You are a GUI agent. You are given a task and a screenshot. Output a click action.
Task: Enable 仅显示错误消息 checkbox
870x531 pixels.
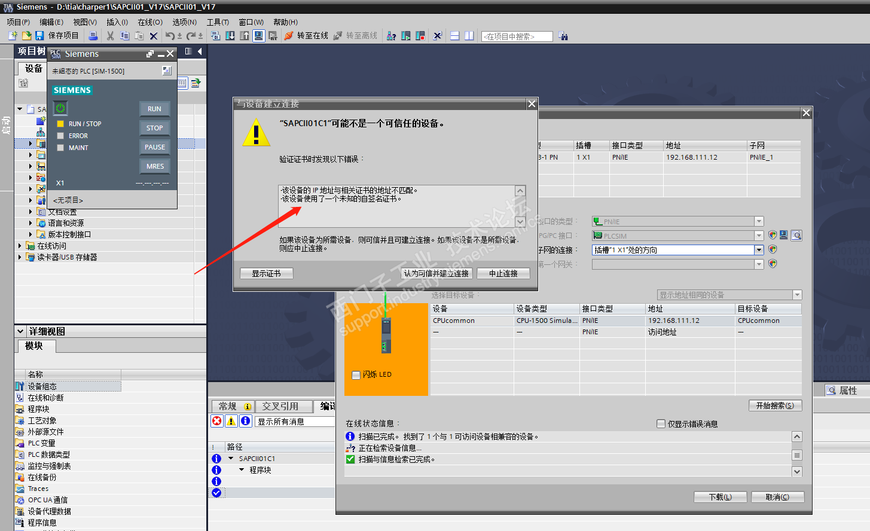[x=661, y=423]
